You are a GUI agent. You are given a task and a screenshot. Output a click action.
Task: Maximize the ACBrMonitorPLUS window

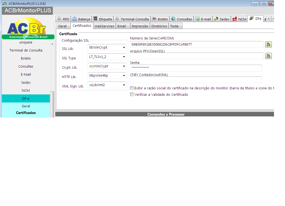[264, 4]
